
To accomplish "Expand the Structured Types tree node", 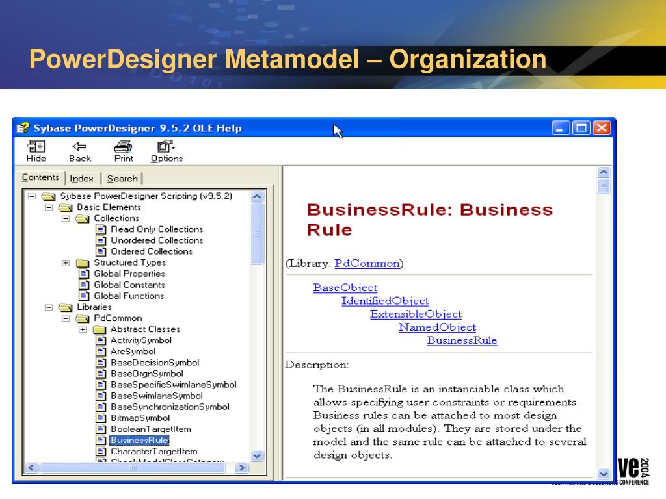I will pos(66,263).
